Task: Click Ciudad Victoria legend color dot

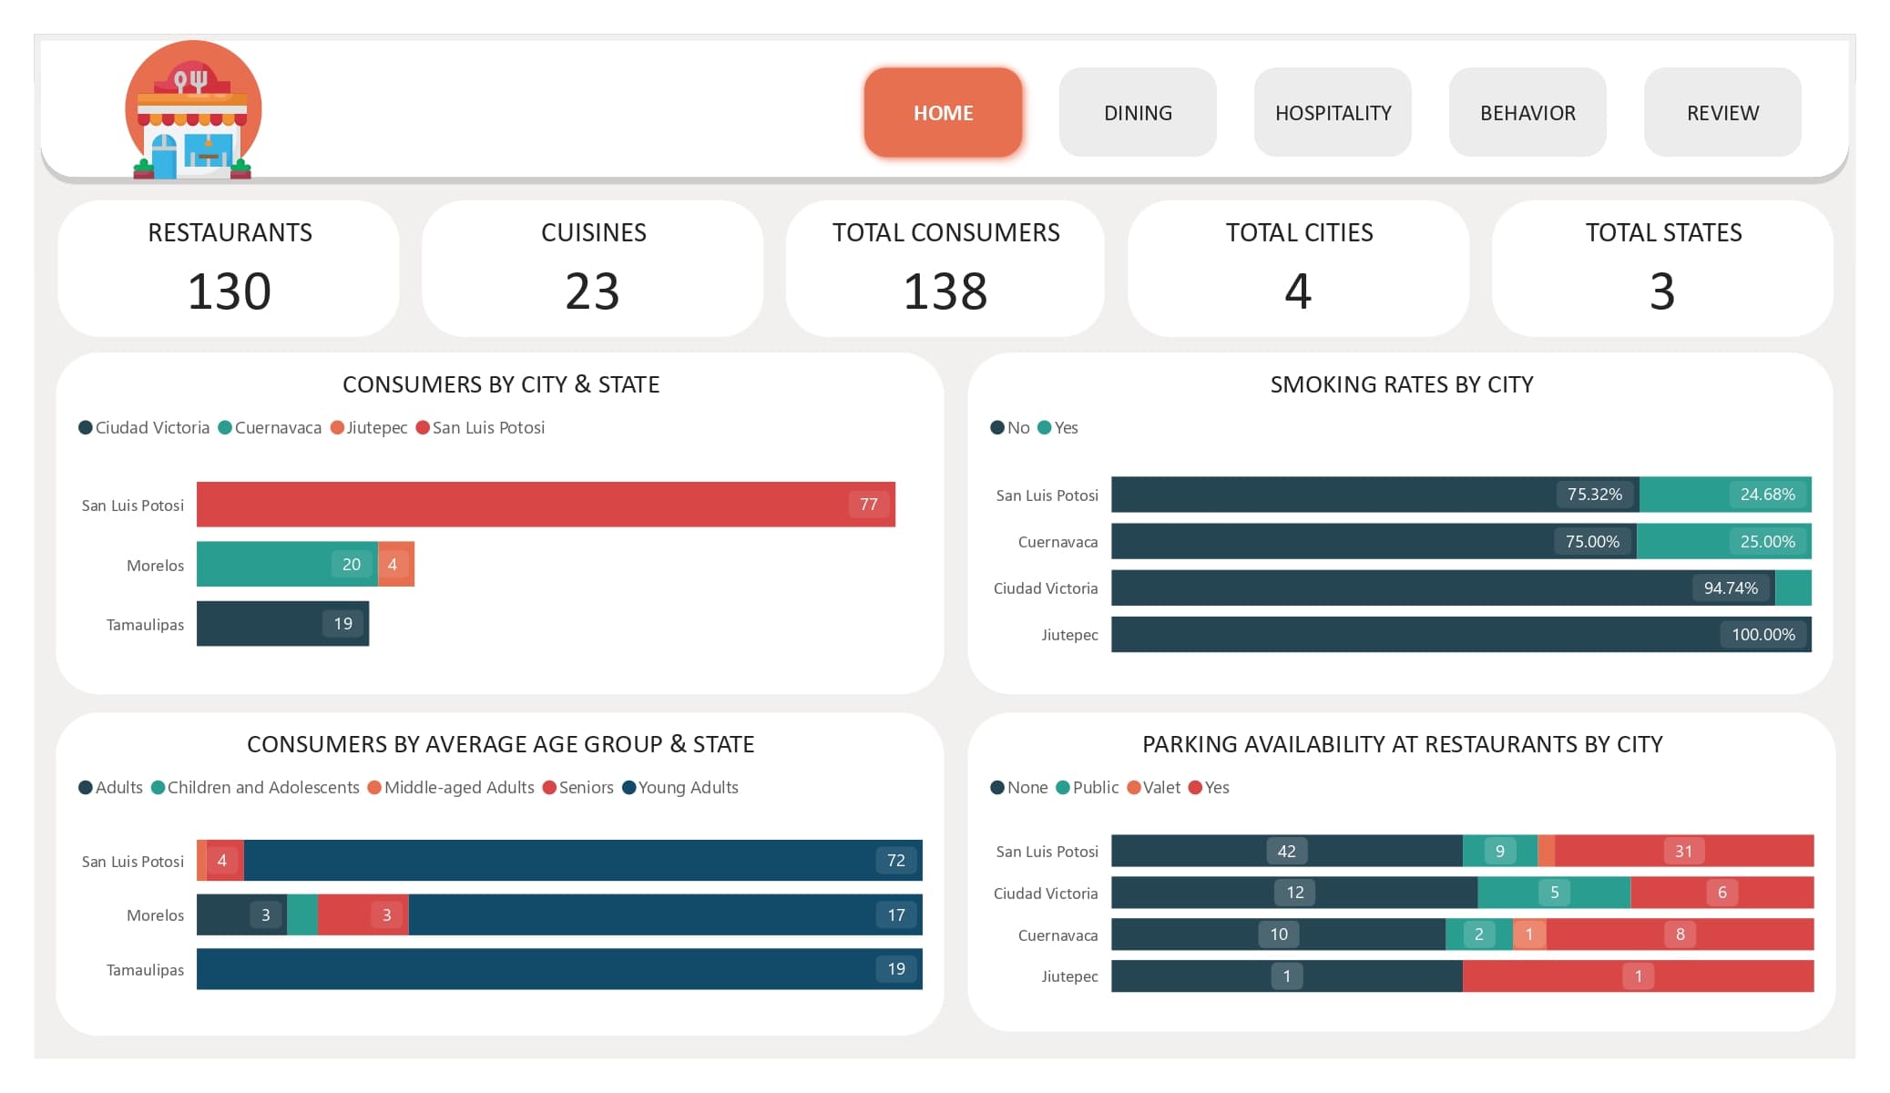Action: (86, 428)
